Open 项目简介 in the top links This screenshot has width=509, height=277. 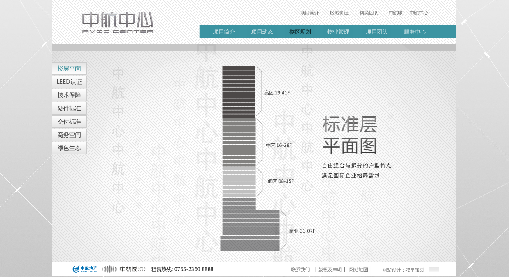point(309,13)
